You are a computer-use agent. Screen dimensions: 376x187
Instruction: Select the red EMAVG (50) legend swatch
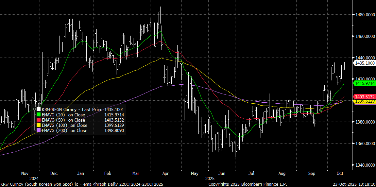(x=39, y=120)
